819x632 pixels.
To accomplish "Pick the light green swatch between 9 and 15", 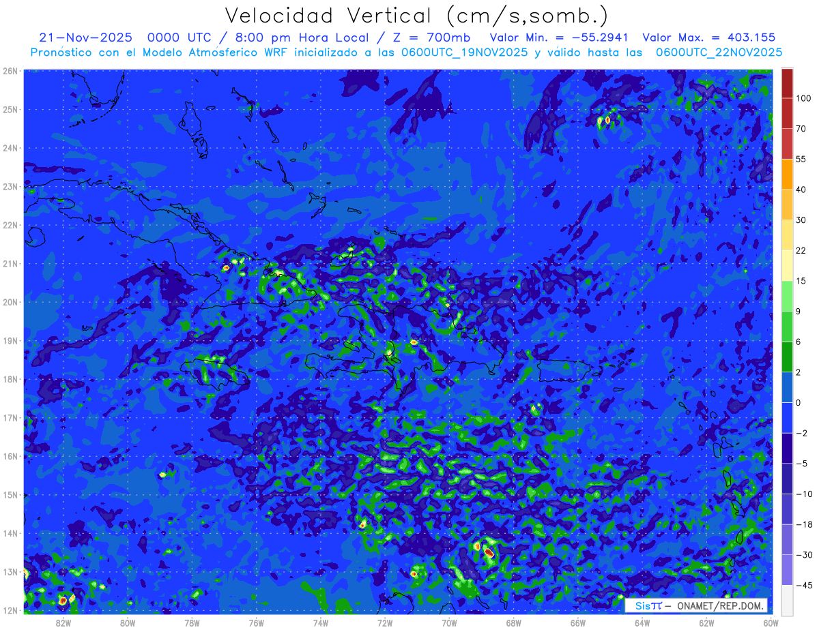I will point(787,296).
